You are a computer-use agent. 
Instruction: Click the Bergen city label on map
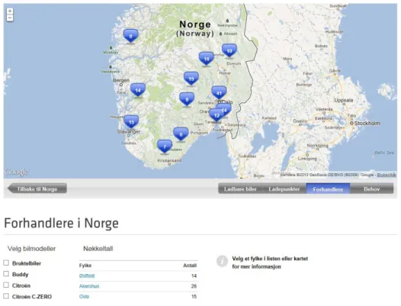click(121, 80)
